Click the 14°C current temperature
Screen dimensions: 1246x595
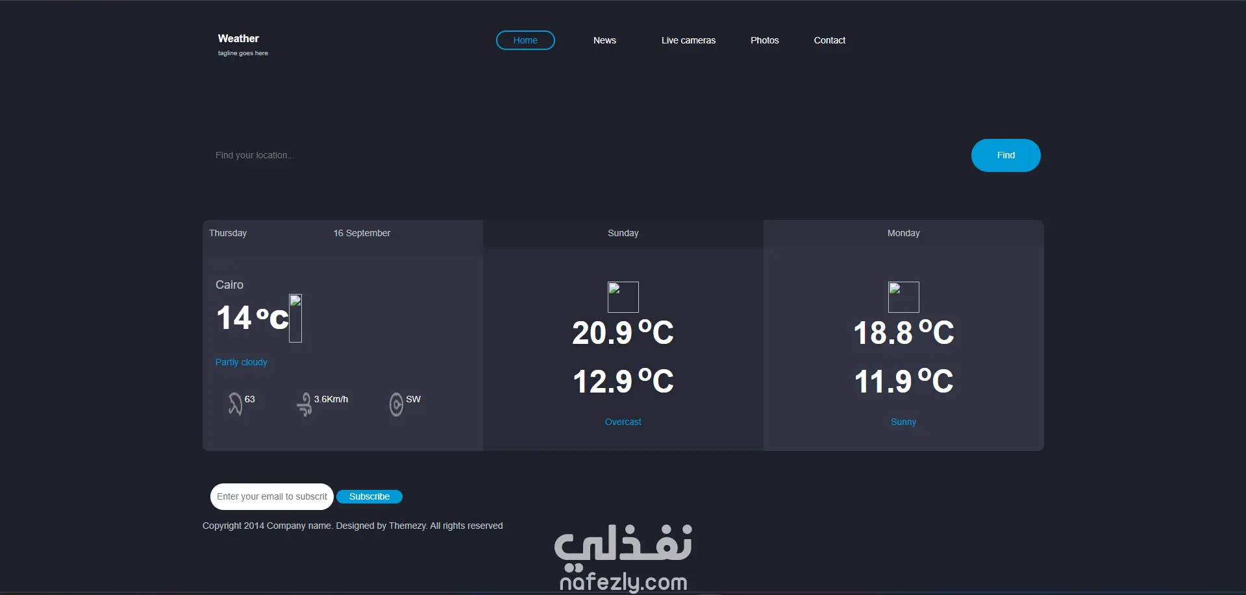pyautogui.click(x=253, y=318)
